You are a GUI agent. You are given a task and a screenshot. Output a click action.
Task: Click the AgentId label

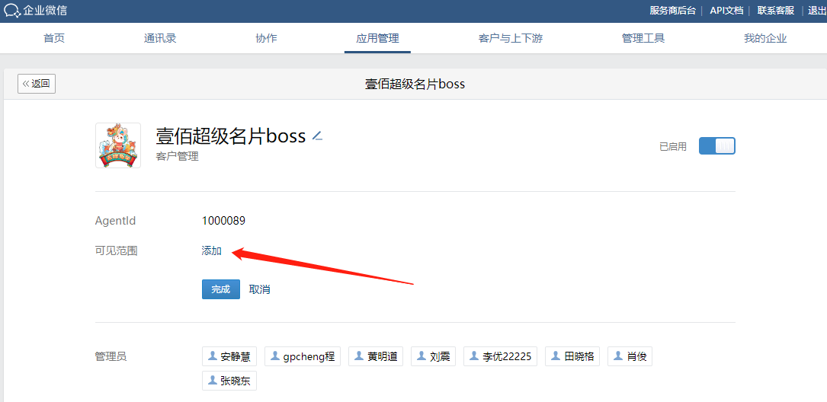click(116, 221)
